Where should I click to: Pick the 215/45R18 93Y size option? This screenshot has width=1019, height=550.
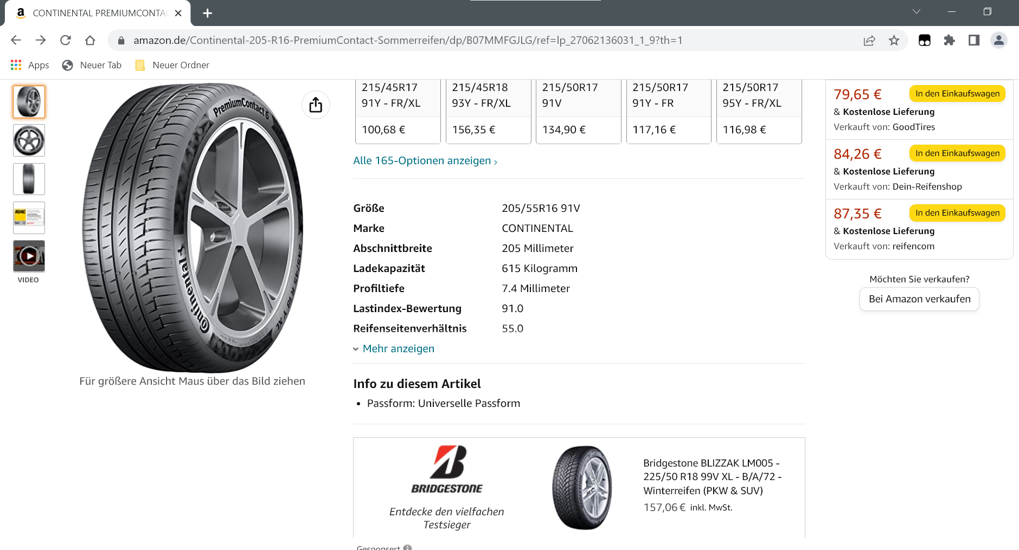click(488, 110)
